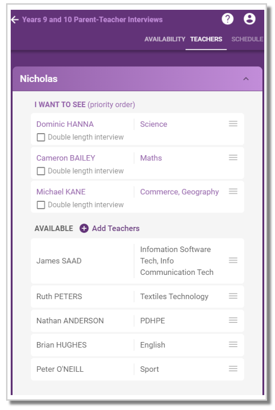This screenshot has height=410, width=275.
Task: Enable double length interview for Dominic HANNA
Action: [41, 137]
